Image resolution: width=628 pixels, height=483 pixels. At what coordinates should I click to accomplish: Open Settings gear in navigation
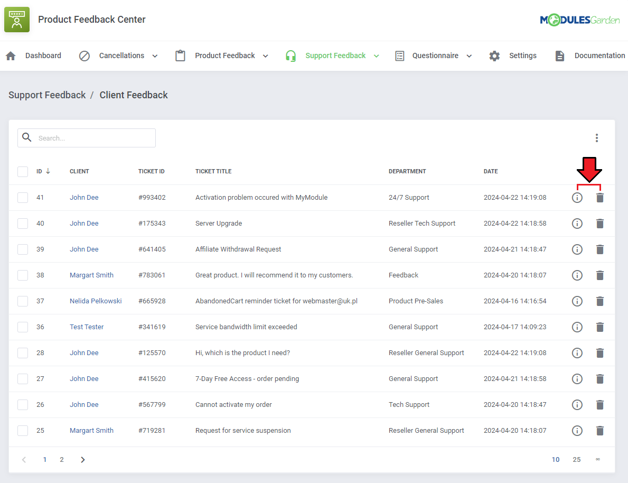click(494, 55)
